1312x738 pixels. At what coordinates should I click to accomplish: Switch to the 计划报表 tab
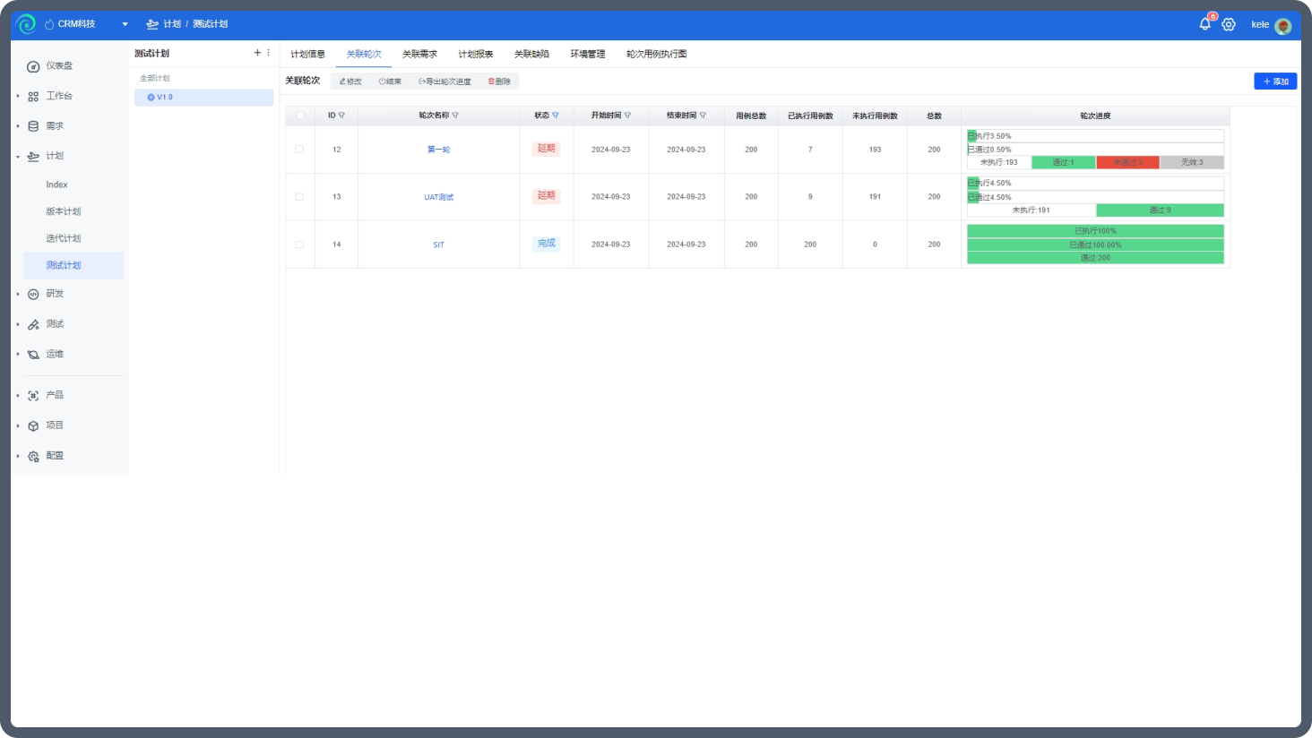[x=476, y=54]
